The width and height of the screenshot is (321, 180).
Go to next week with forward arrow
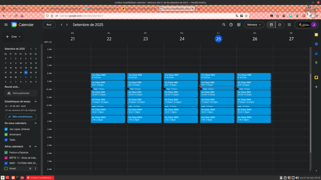click(67, 25)
